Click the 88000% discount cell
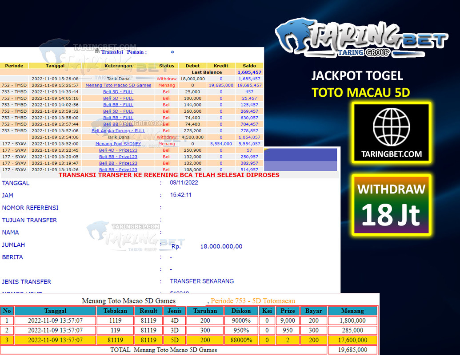Screen dimensions: 460x355 pos(241,340)
